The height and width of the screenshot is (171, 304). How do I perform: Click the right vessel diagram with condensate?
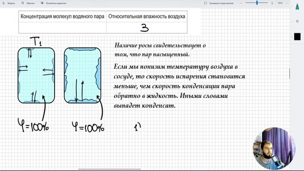coord(83,75)
